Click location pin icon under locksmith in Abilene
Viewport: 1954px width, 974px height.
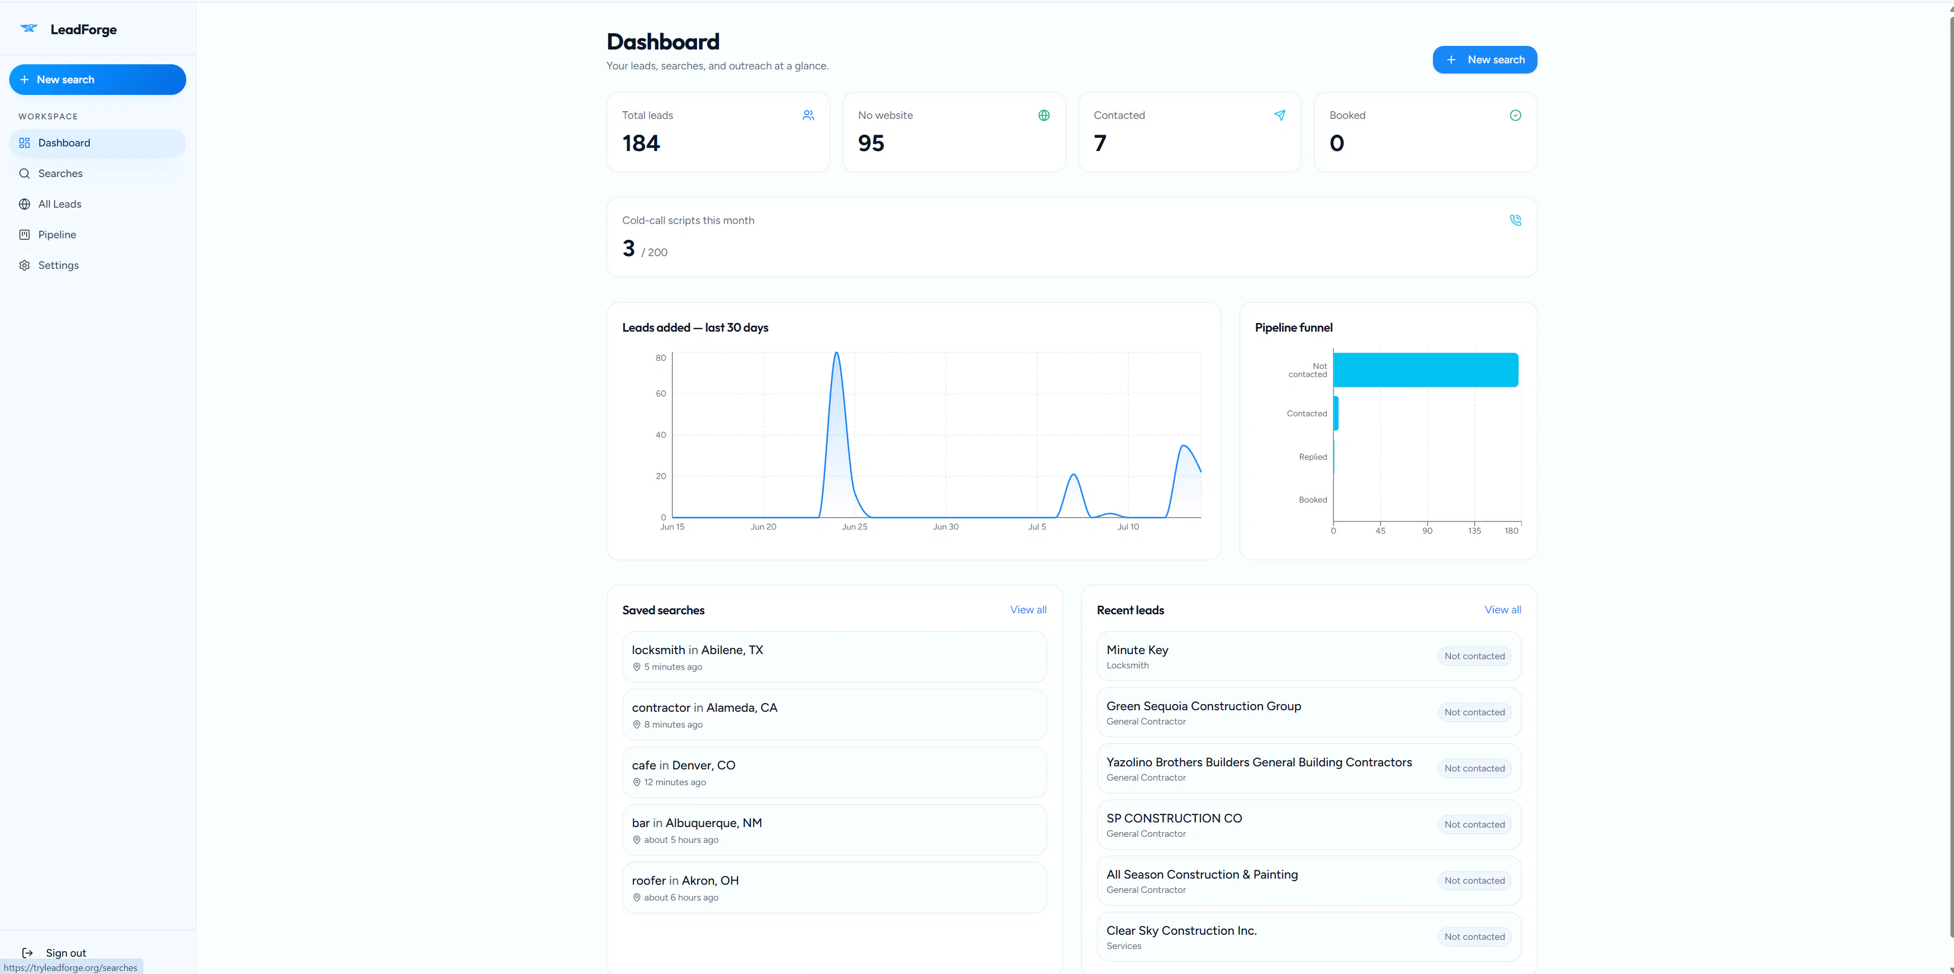coord(636,667)
